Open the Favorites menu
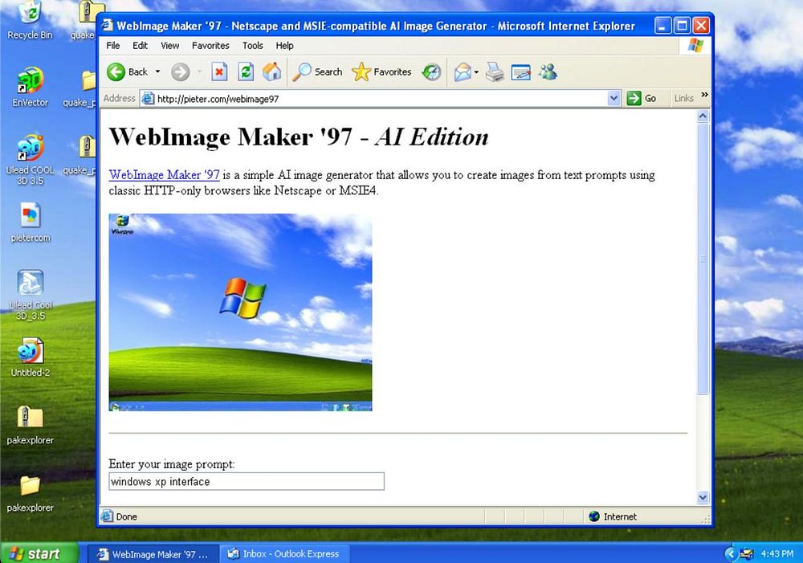803x563 pixels. [210, 46]
